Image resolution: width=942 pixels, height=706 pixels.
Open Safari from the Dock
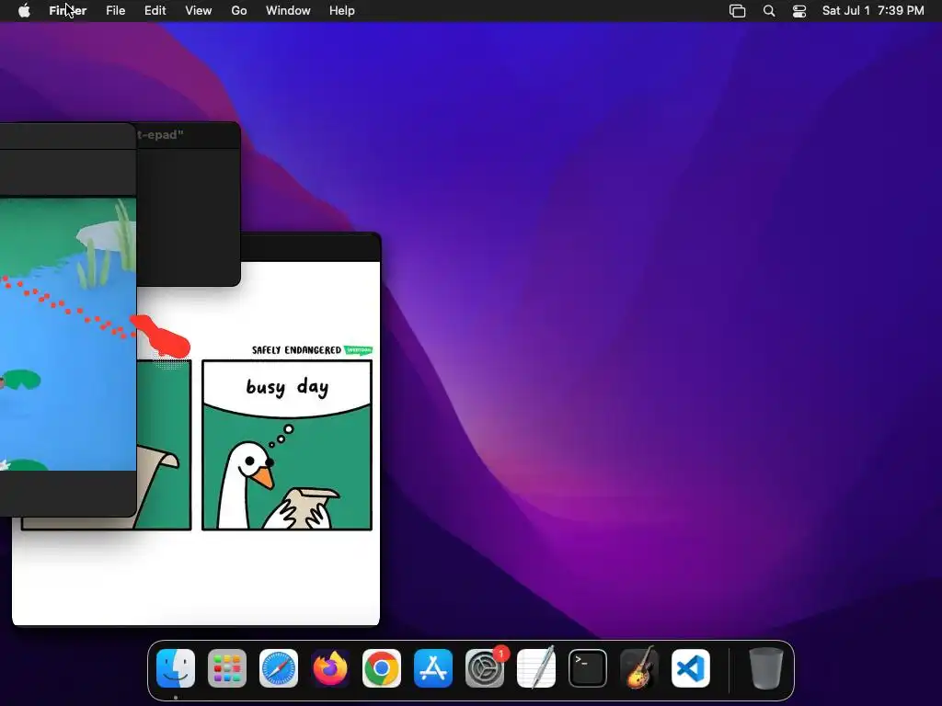[279, 668]
